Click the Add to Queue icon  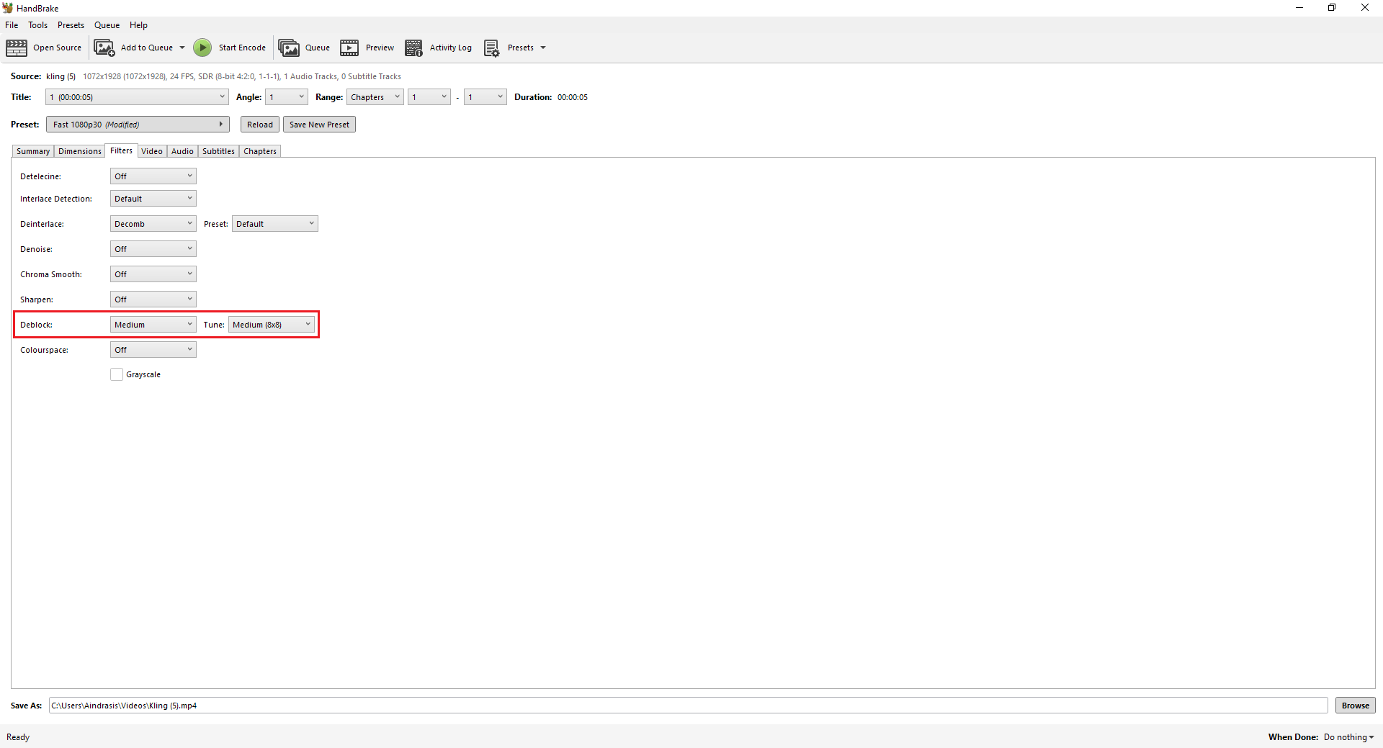coord(104,48)
